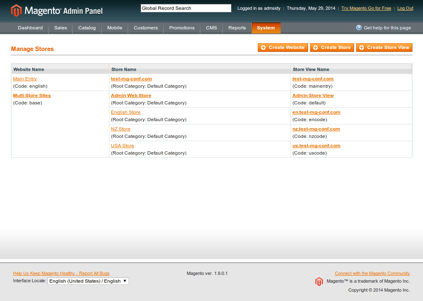Viewport: 423px width, 301px height.
Task: Open the Interface Locale dropdown
Action: [x=88, y=281]
